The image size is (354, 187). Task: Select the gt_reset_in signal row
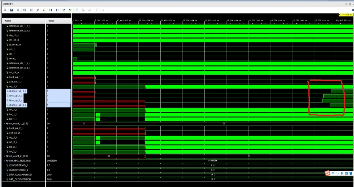tap(37, 45)
